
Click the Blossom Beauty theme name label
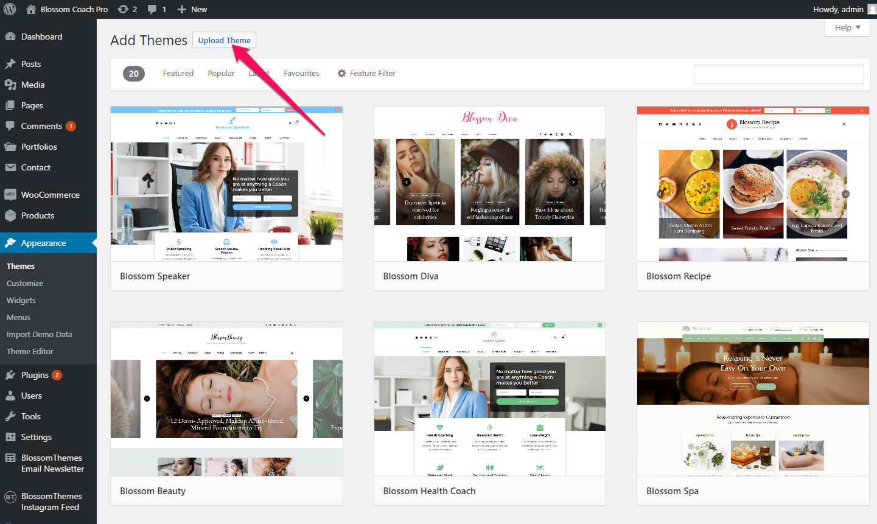(x=153, y=491)
